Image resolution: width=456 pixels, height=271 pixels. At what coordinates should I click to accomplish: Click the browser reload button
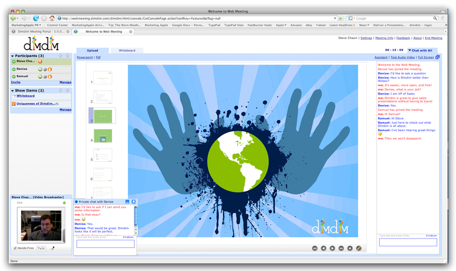[x=36, y=18]
